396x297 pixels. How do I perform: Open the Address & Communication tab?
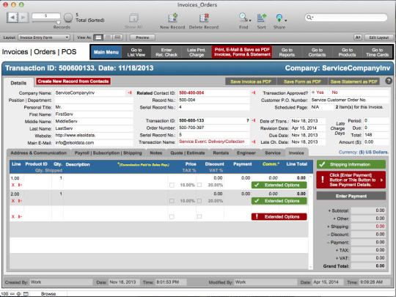click(x=38, y=153)
